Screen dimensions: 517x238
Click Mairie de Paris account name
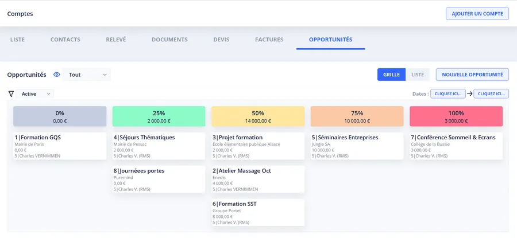click(29, 144)
